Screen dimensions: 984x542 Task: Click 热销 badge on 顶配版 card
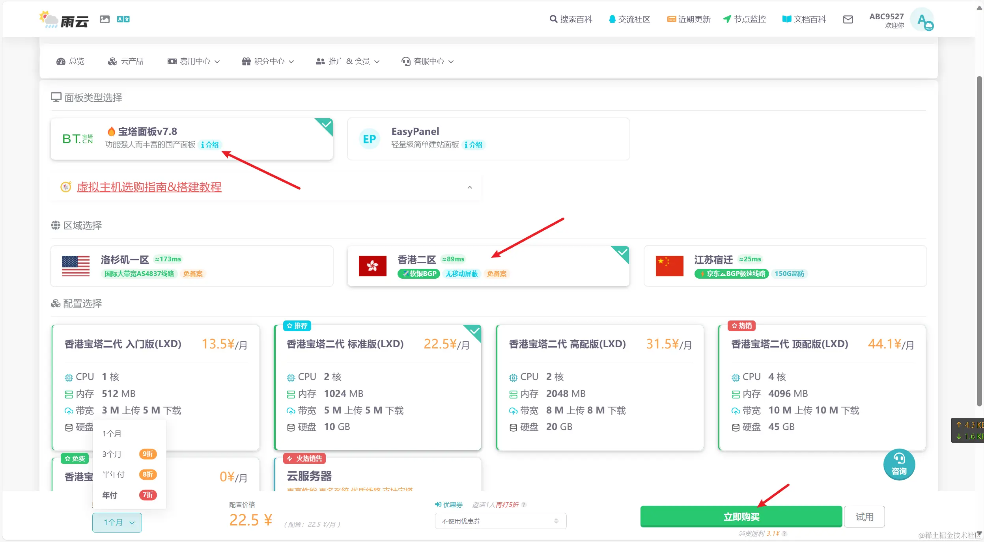click(741, 326)
